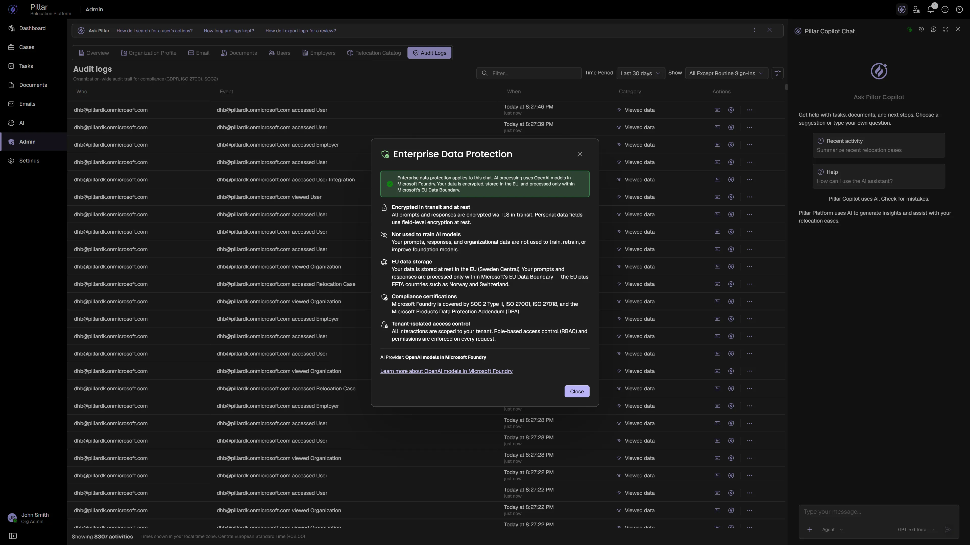
Task: Click the audit log Filter input
Action: click(x=529, y=73)
